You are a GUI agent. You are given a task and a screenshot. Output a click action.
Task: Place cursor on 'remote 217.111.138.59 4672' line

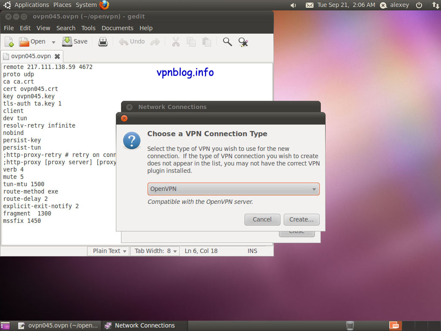47,67
